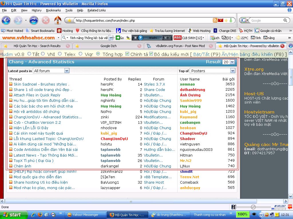
Task: Select the Telex input method radio
Action: point(60,54)
